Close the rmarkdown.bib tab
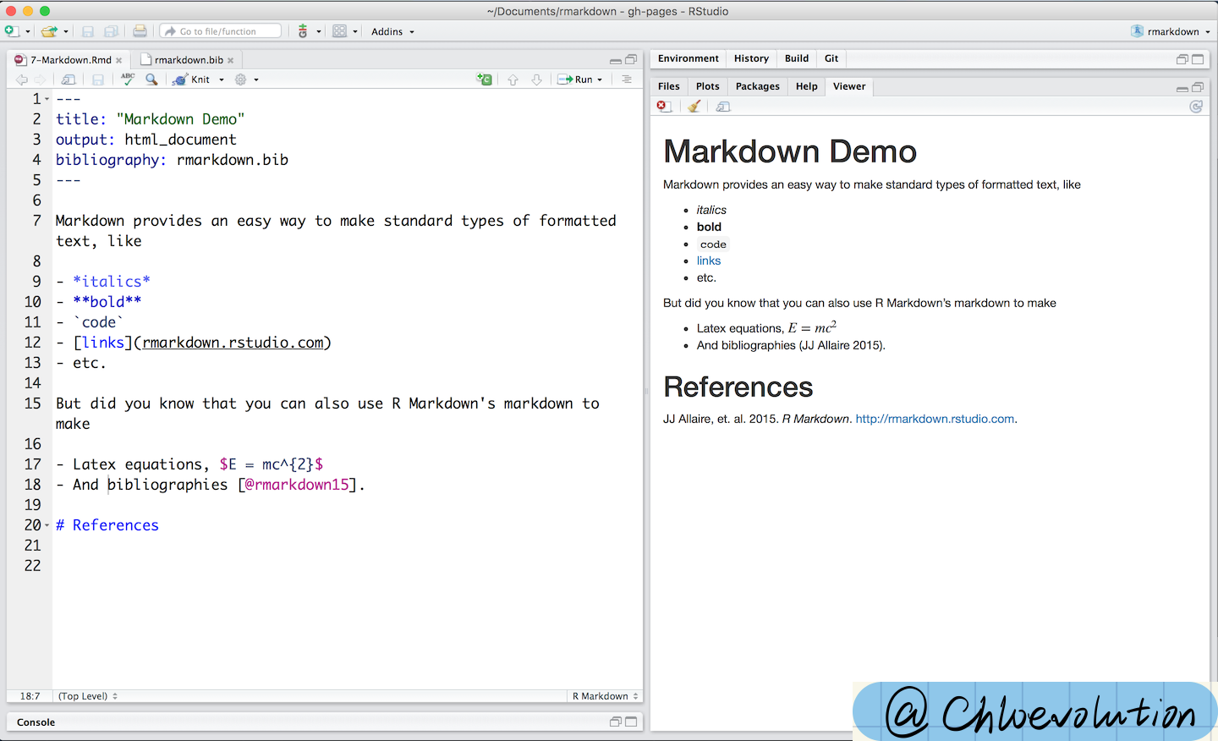 (x=230, y=60)
